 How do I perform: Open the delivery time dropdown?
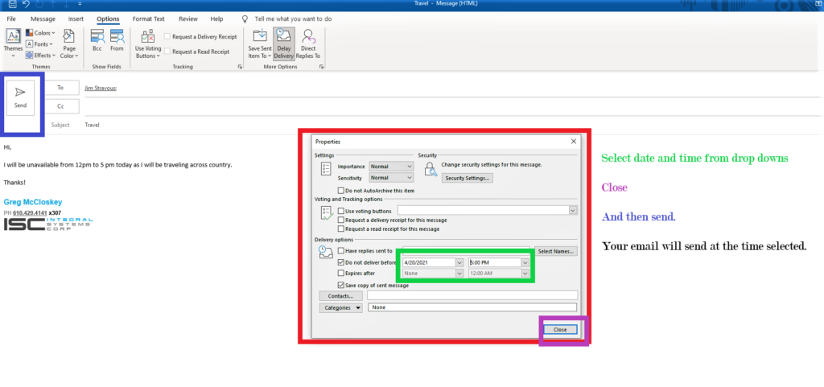(x=525, y=262)
